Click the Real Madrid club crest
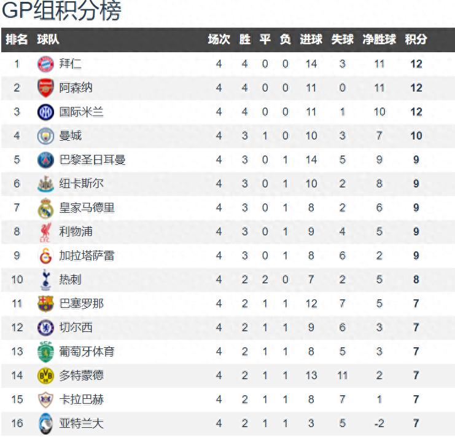This screenshot has width=455, height=437. pyautogui.click(x=46, y=208)
